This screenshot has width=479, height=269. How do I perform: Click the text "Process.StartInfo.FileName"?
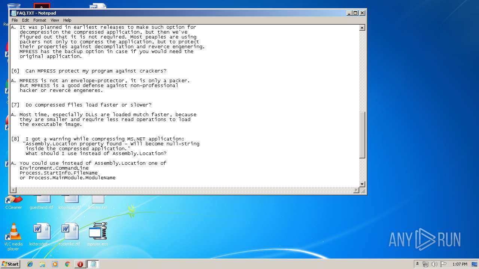pos(59,173)
